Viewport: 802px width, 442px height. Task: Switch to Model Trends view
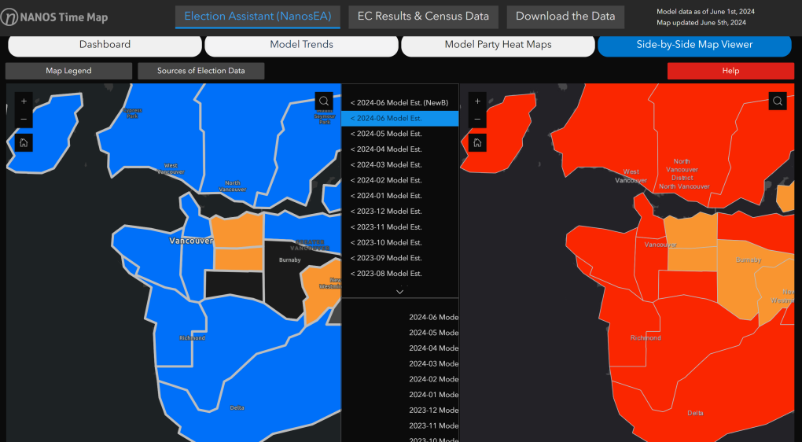tap(301, 45)
